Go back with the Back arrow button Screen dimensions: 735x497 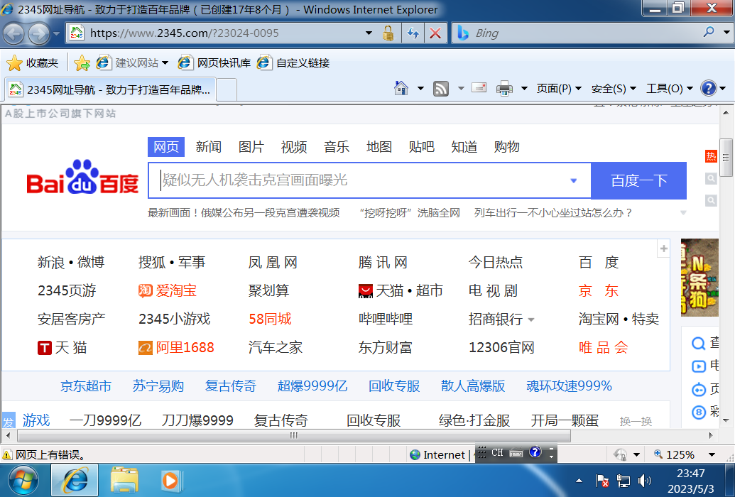point(14,34)
